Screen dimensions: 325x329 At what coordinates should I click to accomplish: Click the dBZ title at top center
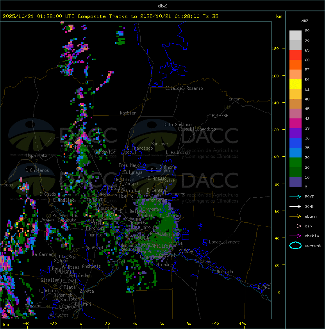click(162, 5)
